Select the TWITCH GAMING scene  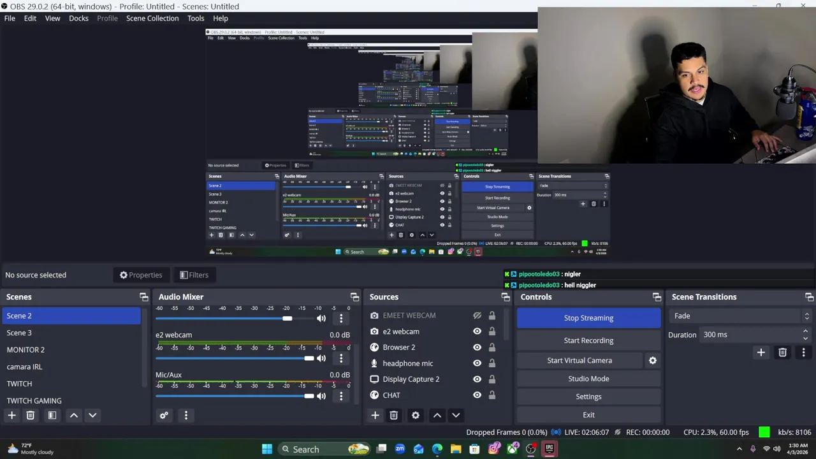coord(71,400)
